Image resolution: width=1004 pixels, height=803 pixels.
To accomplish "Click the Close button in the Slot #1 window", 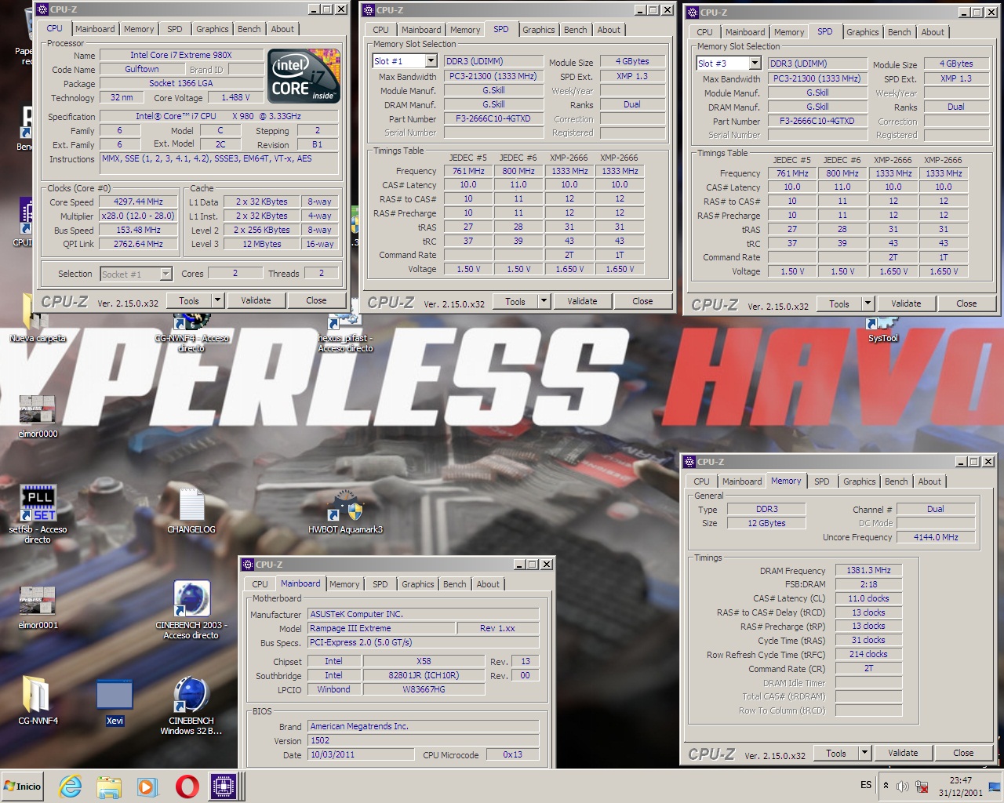I will click(x=642, y=301).
